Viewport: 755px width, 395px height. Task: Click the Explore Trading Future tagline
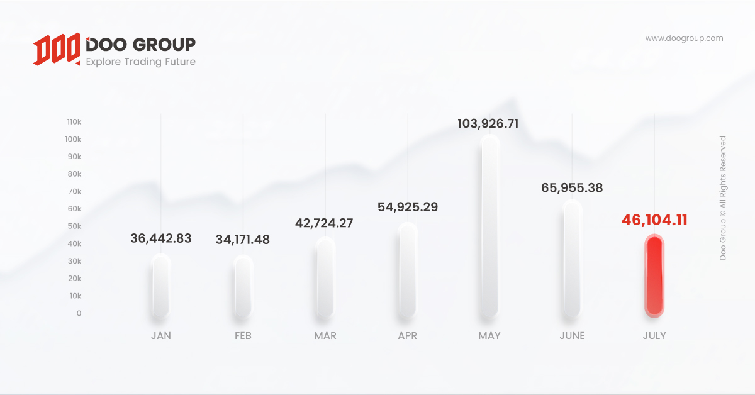140,62
